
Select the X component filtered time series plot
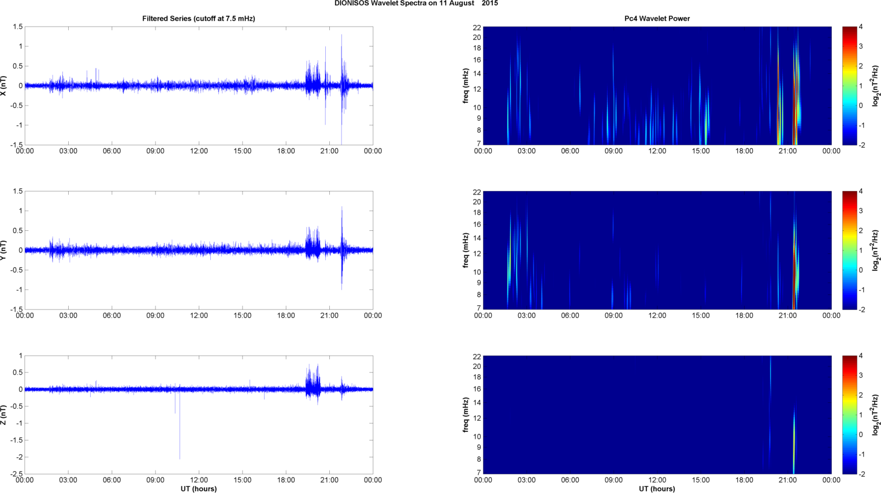coord(199,85)
